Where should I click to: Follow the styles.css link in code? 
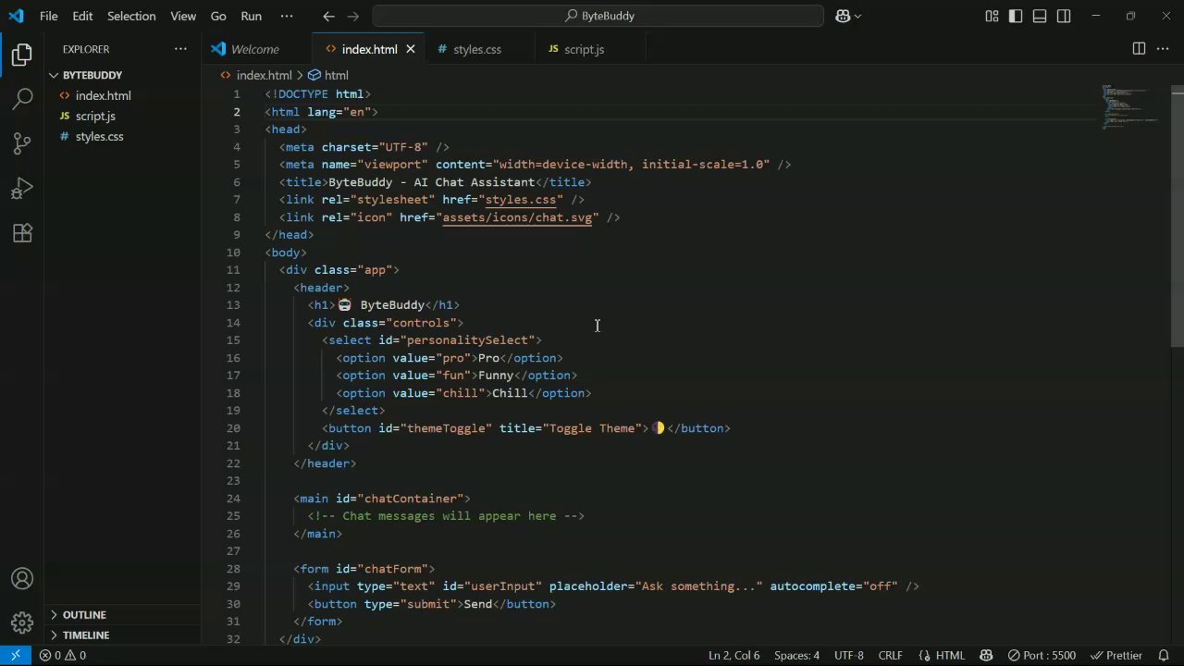(521, 200)
